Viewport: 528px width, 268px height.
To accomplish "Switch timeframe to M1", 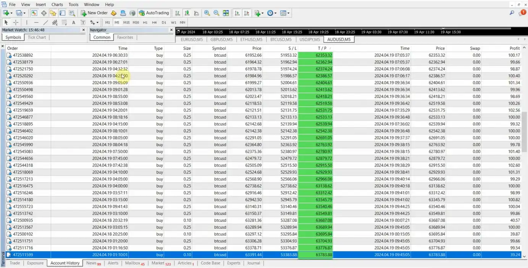I will click(108, 22).
